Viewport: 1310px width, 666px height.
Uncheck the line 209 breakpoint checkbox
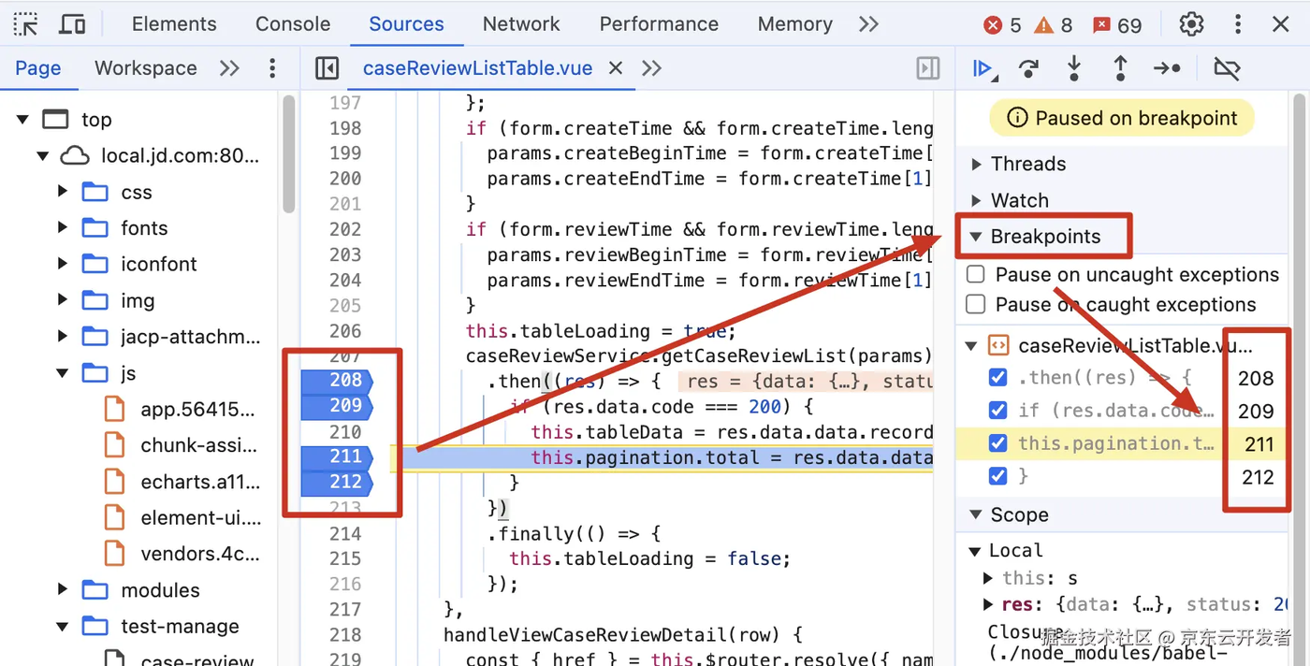tap(998, 411)
